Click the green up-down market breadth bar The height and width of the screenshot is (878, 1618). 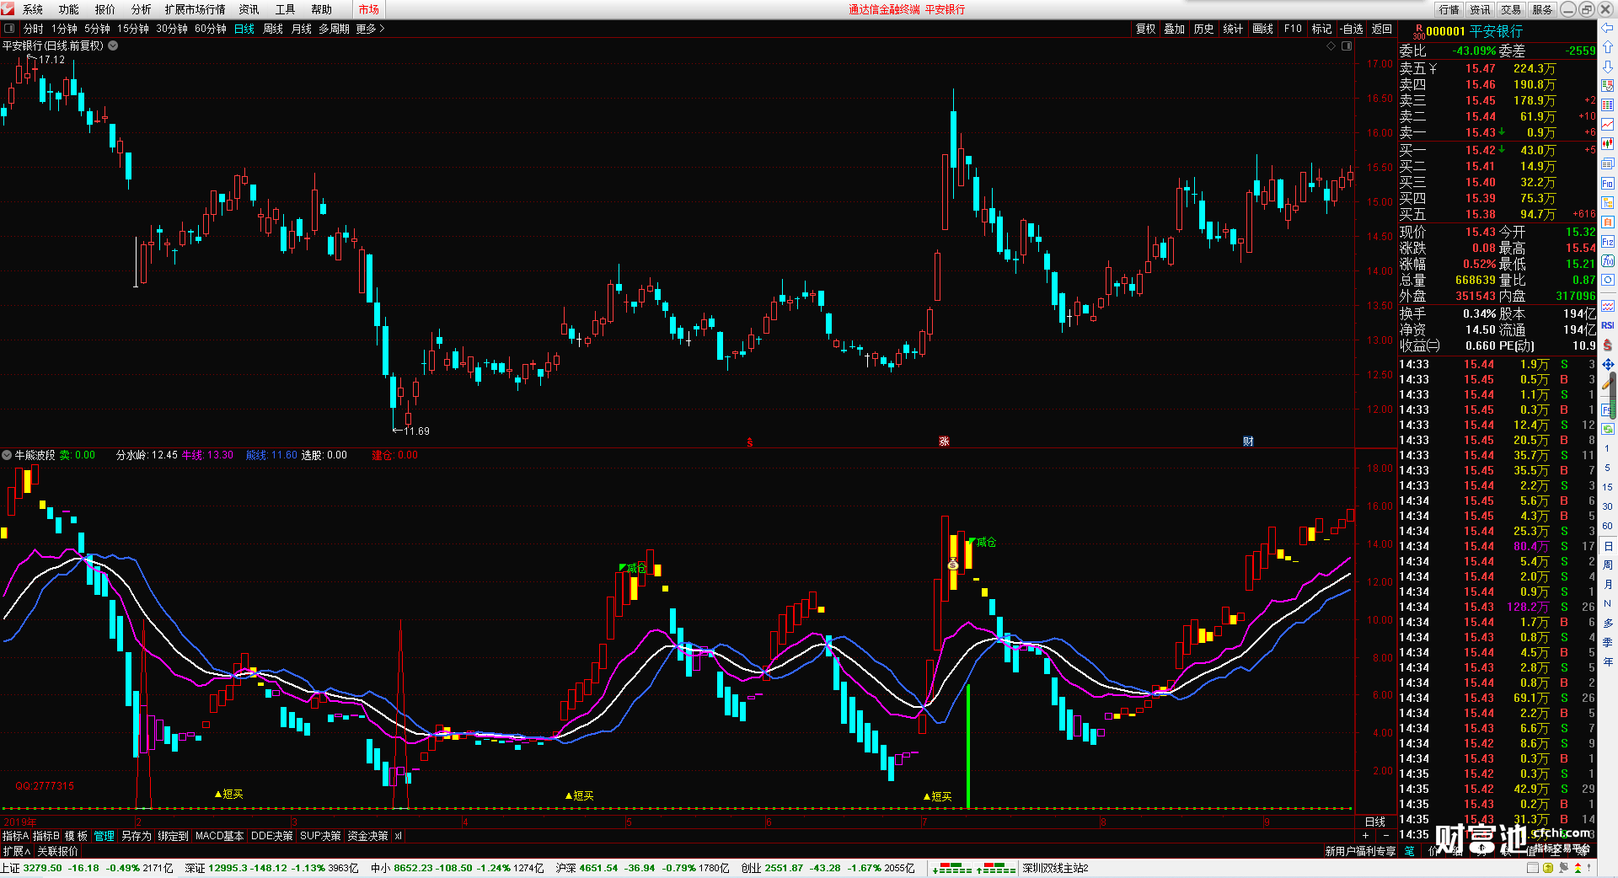(953, 868)
